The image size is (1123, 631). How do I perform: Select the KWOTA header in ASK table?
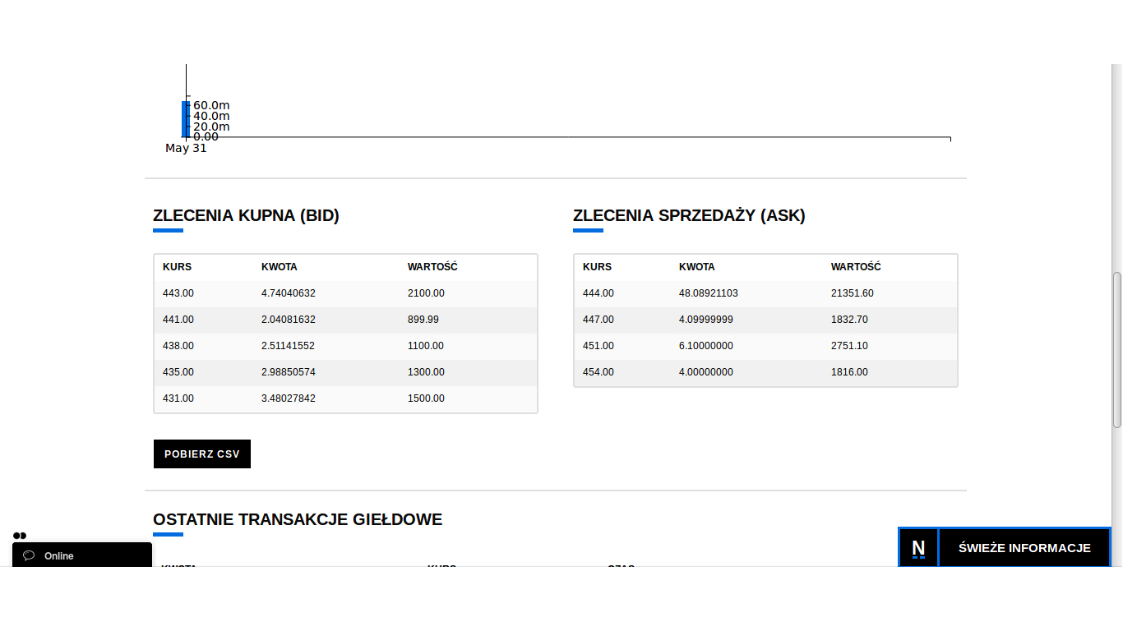pos(697,267)
